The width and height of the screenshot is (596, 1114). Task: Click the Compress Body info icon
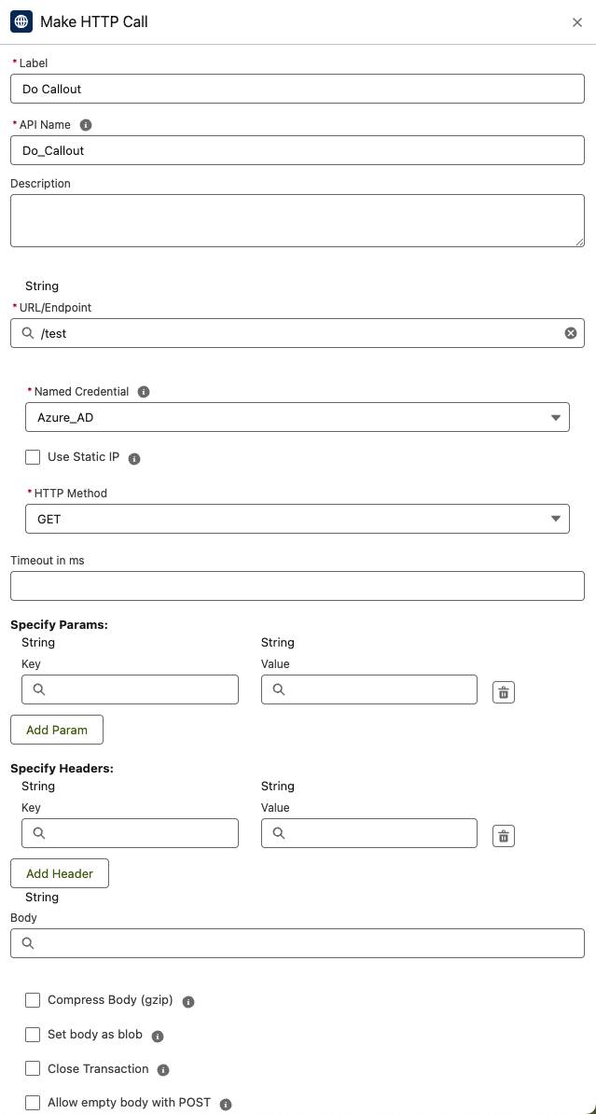coord(188,1002)
